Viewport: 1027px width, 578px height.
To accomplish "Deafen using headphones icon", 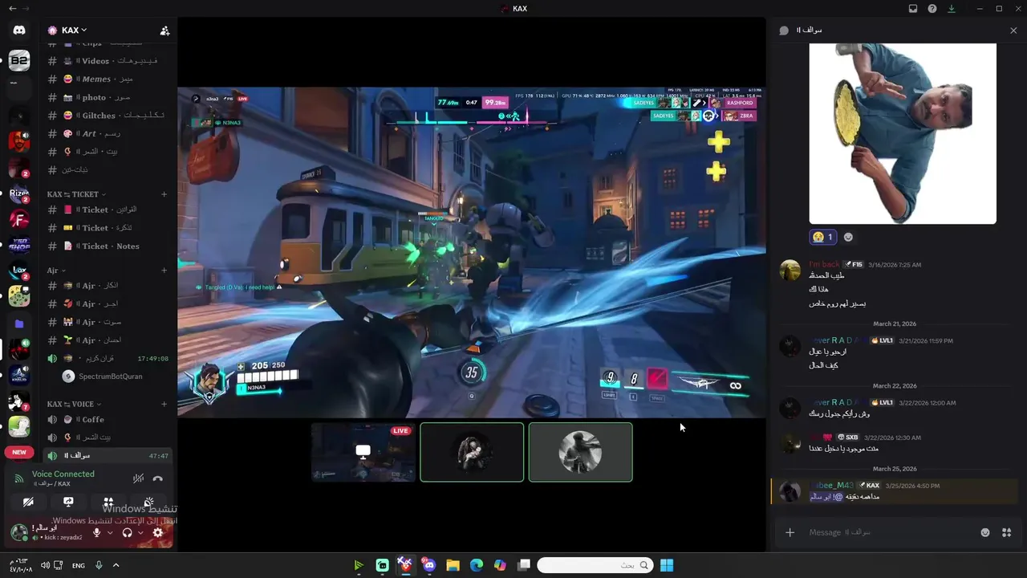I will coord(127,532).
